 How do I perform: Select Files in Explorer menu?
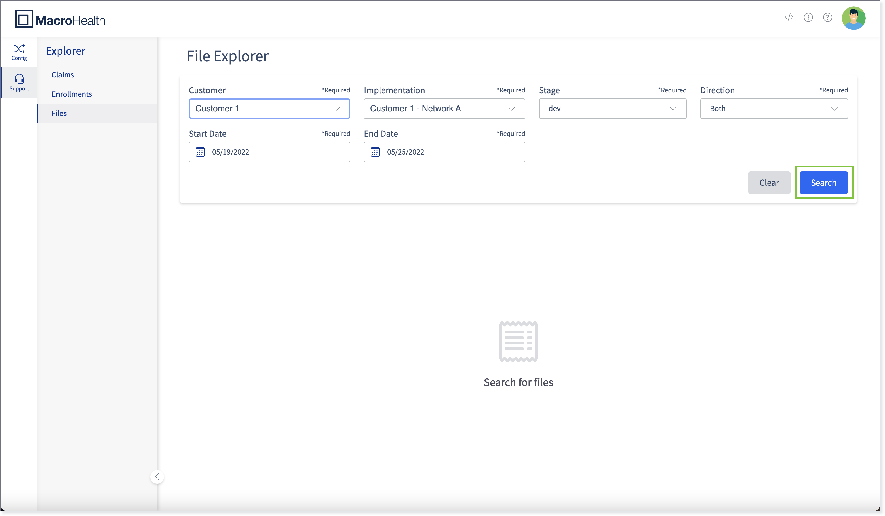59,113
